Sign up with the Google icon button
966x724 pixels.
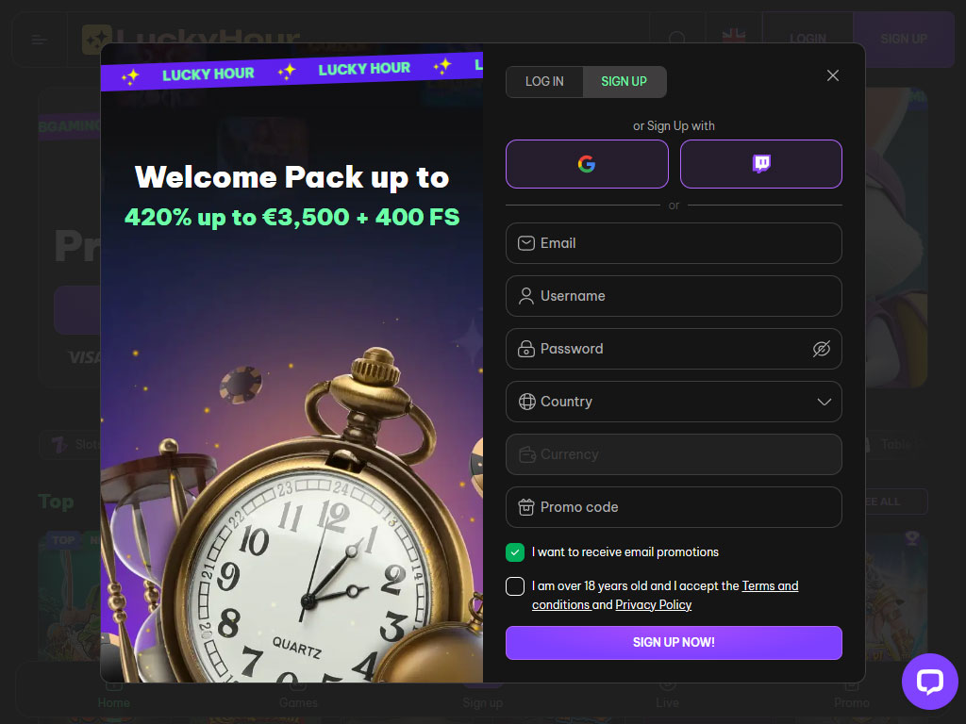pyautogui.click(x=587, y=164)
